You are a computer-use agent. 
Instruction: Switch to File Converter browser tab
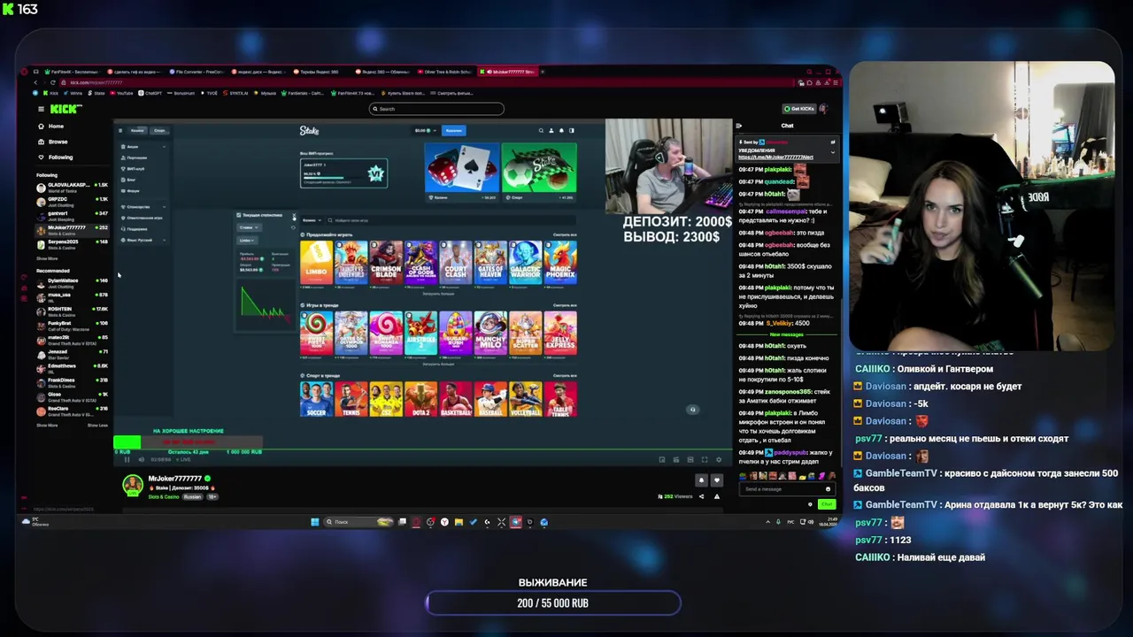tap(199, 72)
